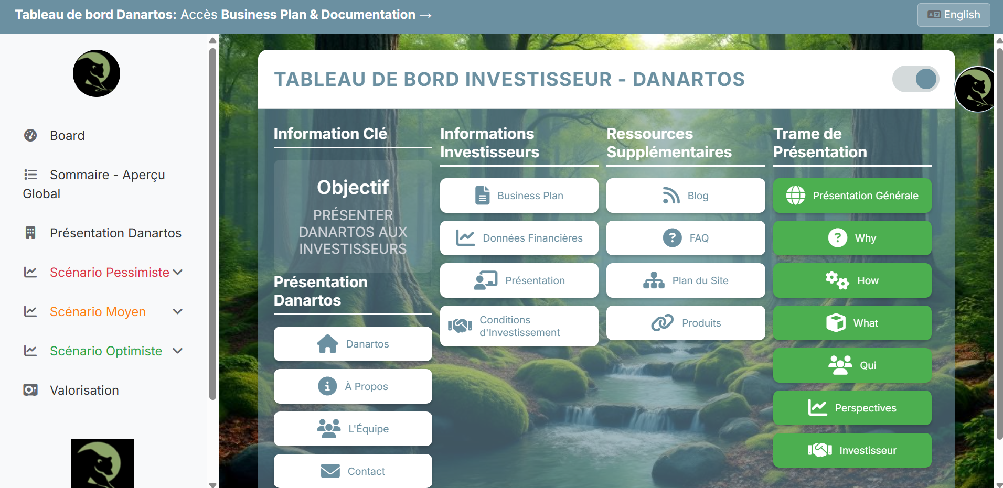The image size is (1003, 488).
Task: Expand the Scénario Moyen chevron
Action: pos(178,311)
